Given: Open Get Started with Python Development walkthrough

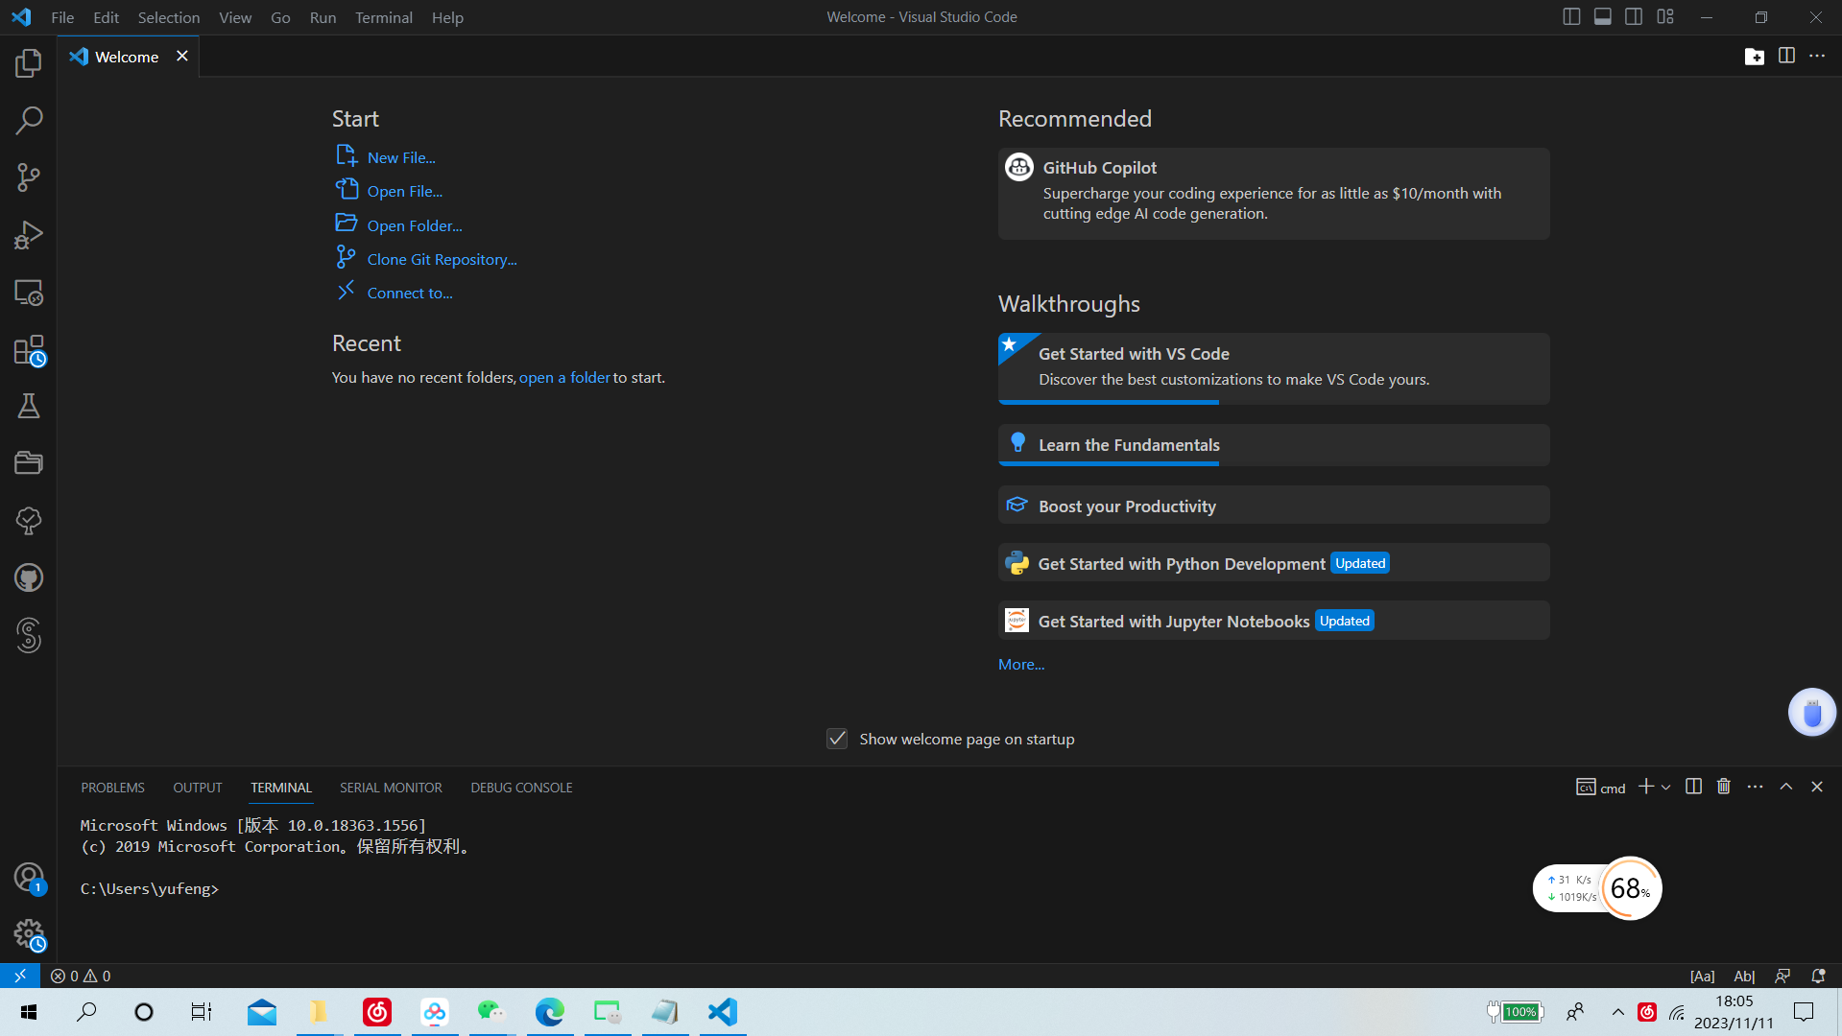Looking at the screenshot, I should [1274, 563].
